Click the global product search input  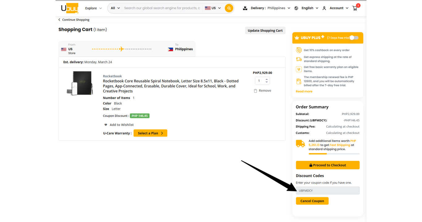point(162,8)
